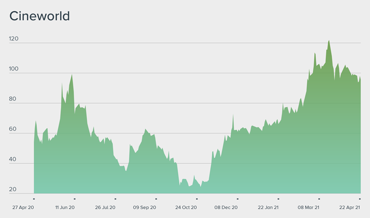The height and width of the screenshot is (218, 370).
Task: Select the 27 Apr 20 date label
Action: (x=24, y=207)
